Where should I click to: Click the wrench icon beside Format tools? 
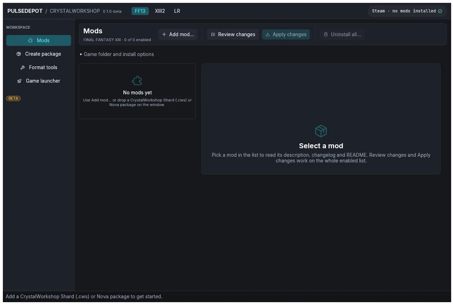point(23,67)
